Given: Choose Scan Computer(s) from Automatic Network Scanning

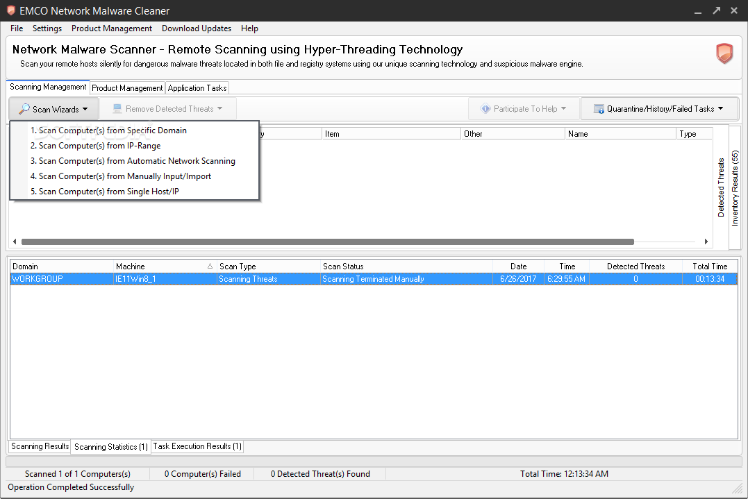Looking at the screenshot, I should [135, 160].
